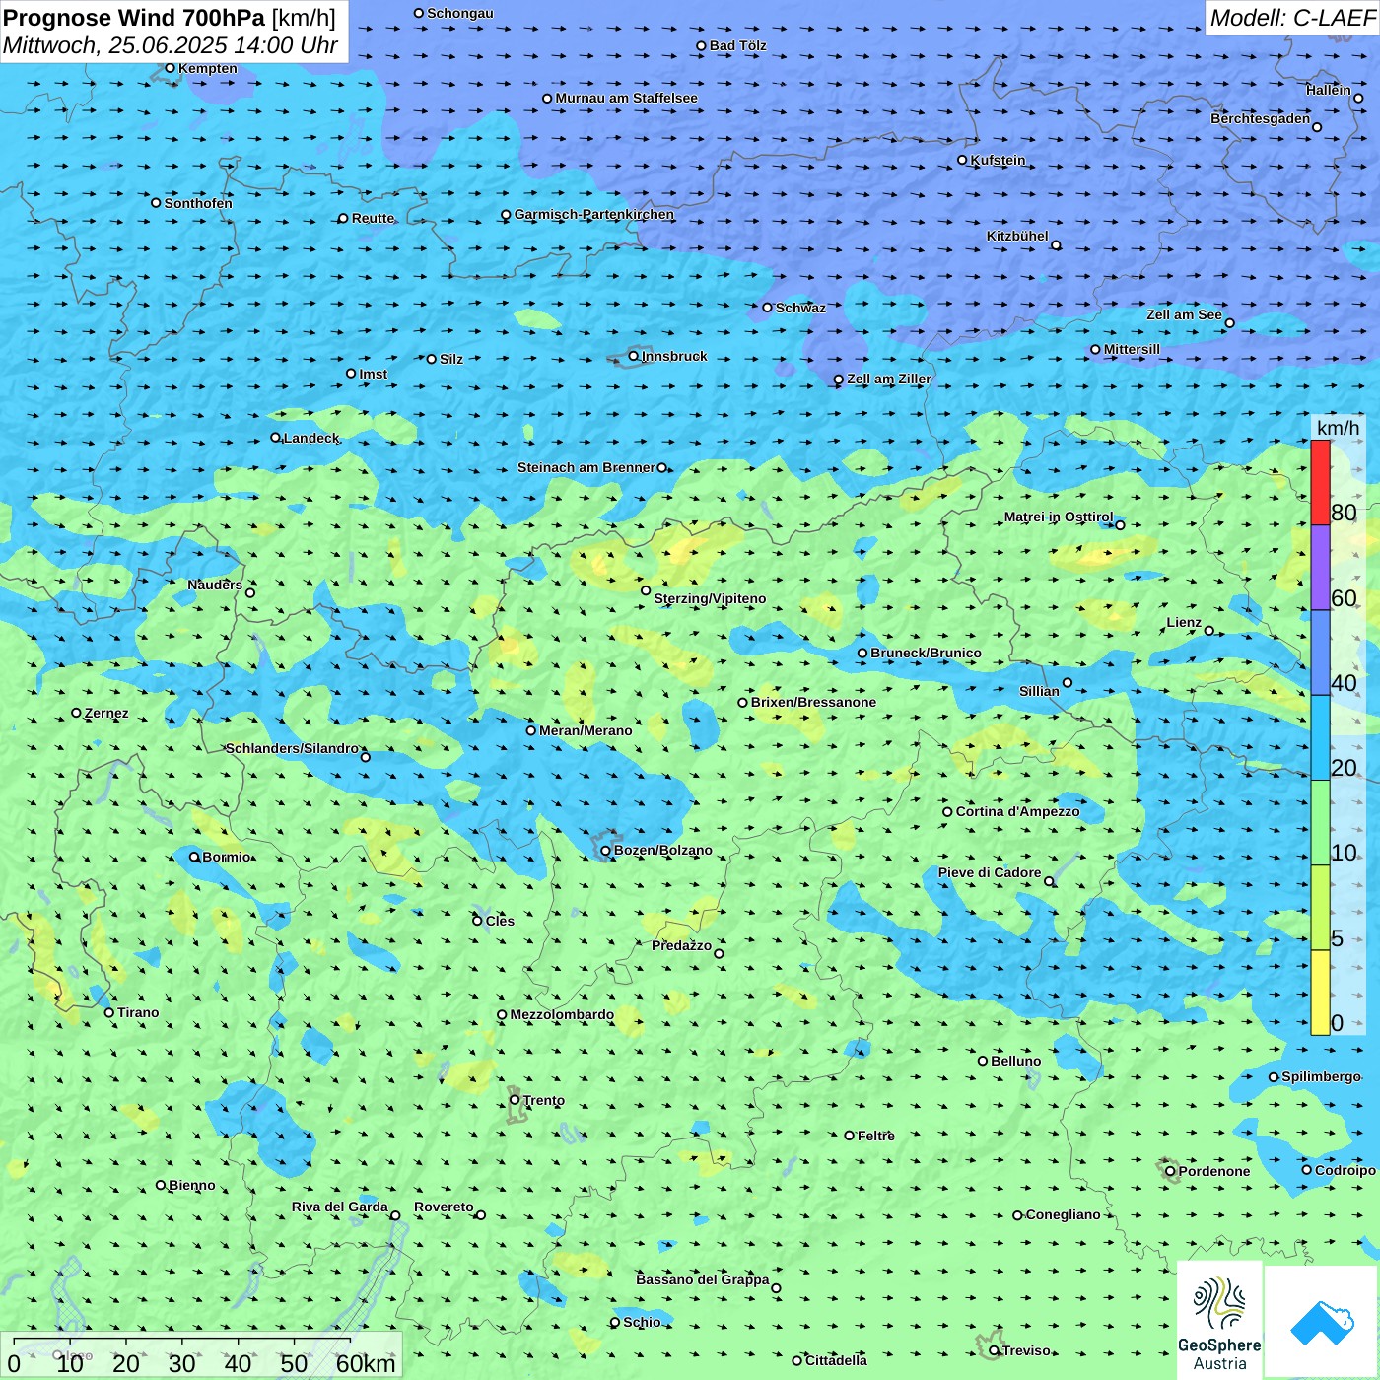Click the 'Pieve di Cadore' label

tap(990, 872)
